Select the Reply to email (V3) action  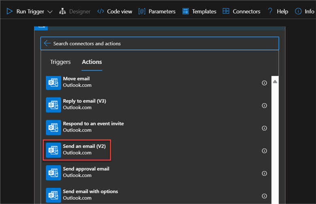[x=84, y=104]
